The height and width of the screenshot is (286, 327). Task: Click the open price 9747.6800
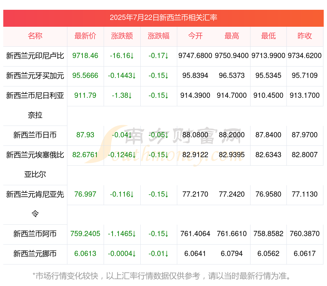click(x=195, y=56)
